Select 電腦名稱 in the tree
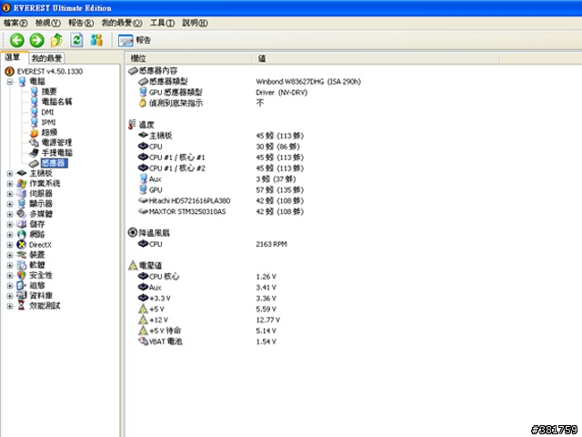This screenshot has width=582, height=437. point(56,101)
